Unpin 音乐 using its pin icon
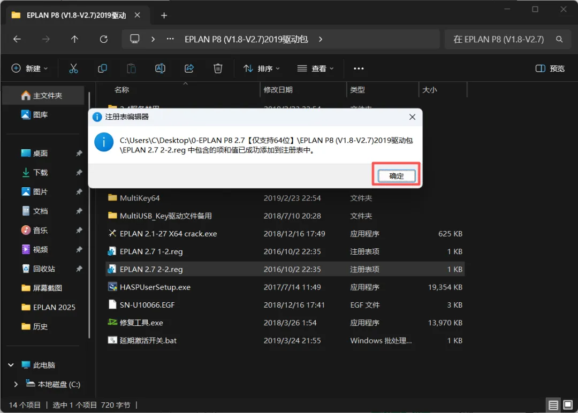The image size is (578, 413). click(x=79, y=230)
